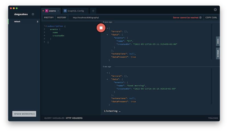The height and width of the screenshot is (132, 228).
Task: Add a new tab with plus icon
Action: [x=93, y=11]
